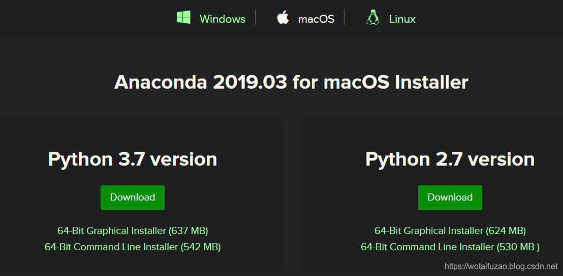Viewport: 563px width, 276px height.
Task: Open 64-Bit Command Line Installer (542 MB) link
Action: click(133, 247)
